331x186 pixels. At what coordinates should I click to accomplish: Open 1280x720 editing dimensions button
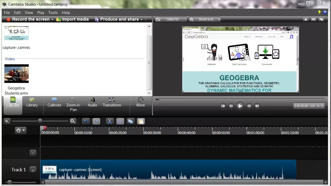[x=171, y=19]
